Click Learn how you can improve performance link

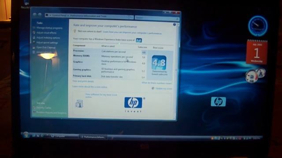132,32
